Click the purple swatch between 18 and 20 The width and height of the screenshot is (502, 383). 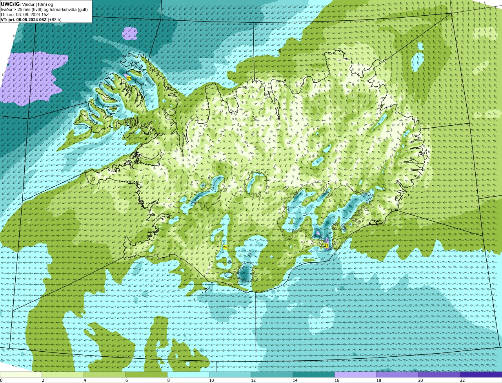pos(397,375)
